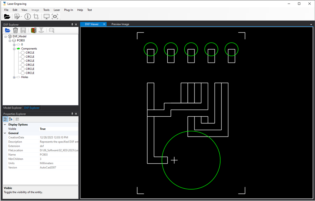The width and height of the screenshot is (315, 201).
Task: Toggle Alphabetical sort in Properties Explorer
Action: coord(11,119)
